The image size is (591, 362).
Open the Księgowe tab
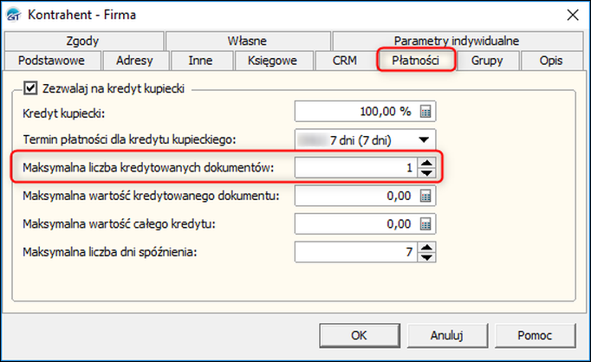coord(272,61)
